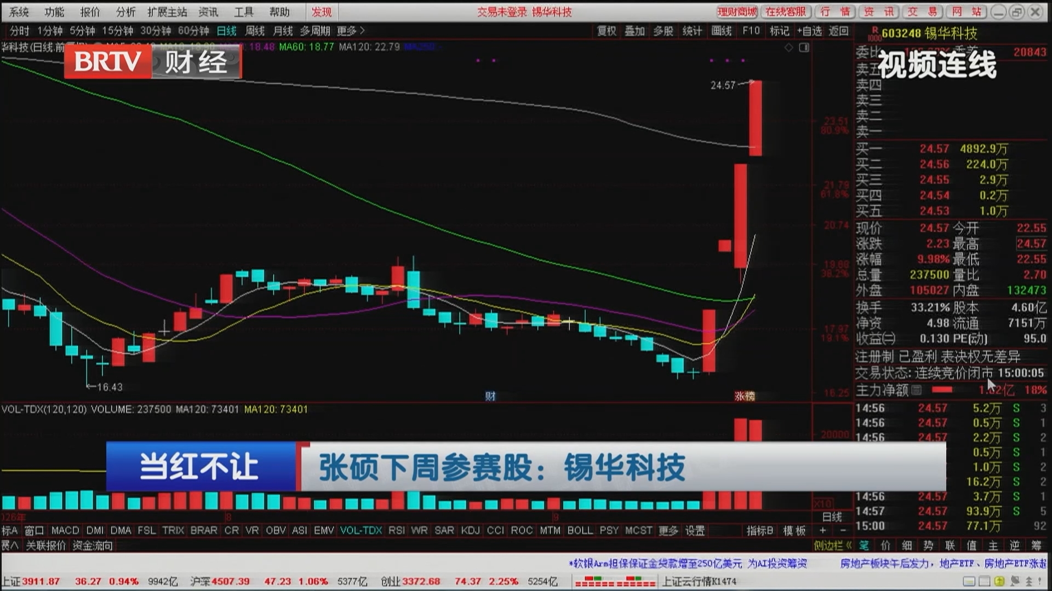Contact 在线客服 support
The width and height of the screenshot is (1052, 591).
pos(786,11)
